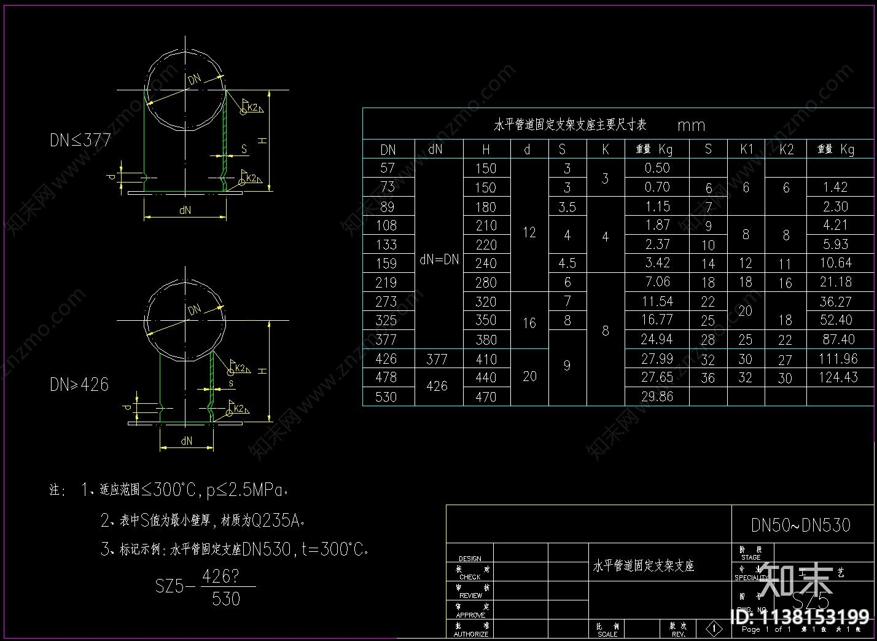Screen dimensions: 877x641
Task: Click weight value '0.50' in table
Action: click(657, 168)
